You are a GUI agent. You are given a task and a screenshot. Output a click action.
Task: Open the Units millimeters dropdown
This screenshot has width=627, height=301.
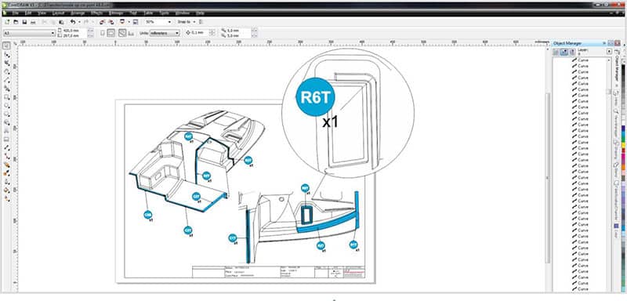165,33
